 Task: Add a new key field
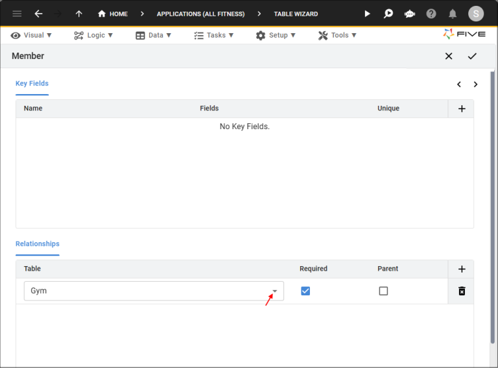462,108
